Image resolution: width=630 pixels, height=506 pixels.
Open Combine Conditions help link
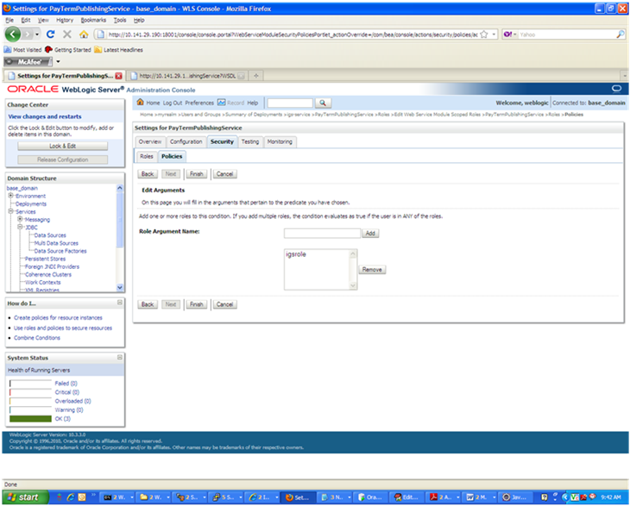(37, 338)
